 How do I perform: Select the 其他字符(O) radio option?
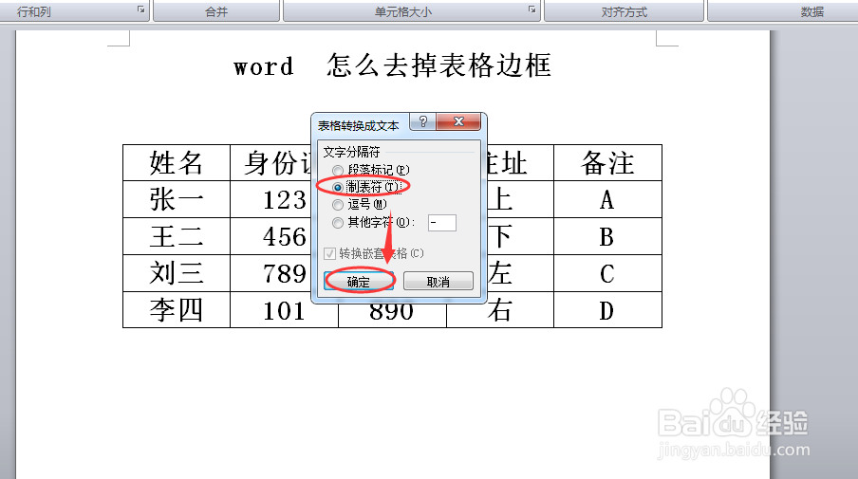[374, 223]
